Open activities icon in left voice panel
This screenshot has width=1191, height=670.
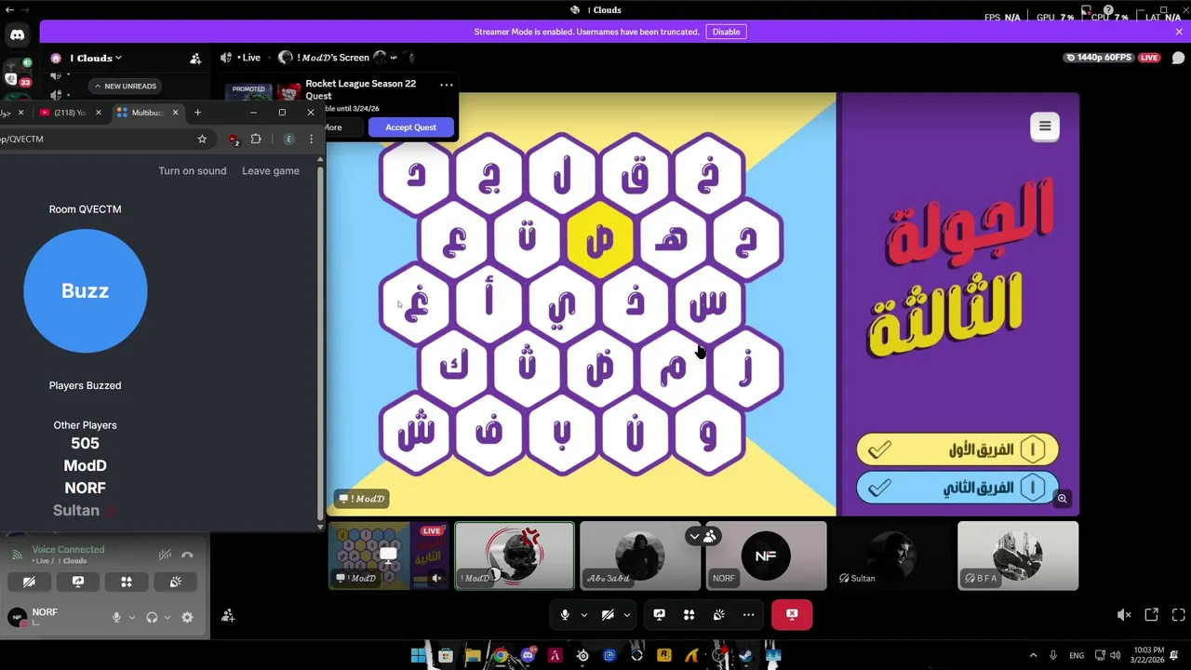coord(127,582)
